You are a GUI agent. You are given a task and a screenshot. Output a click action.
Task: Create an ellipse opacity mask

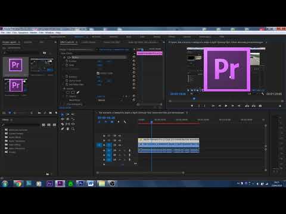pyautogui.click(x=68, y=93)
